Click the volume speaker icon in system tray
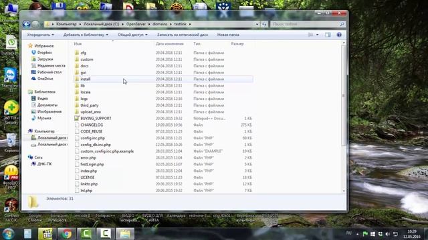This screenshot has width=428, height=240. pos(388,234)
